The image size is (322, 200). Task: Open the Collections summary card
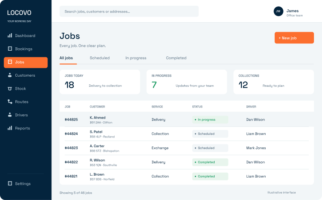273,82
